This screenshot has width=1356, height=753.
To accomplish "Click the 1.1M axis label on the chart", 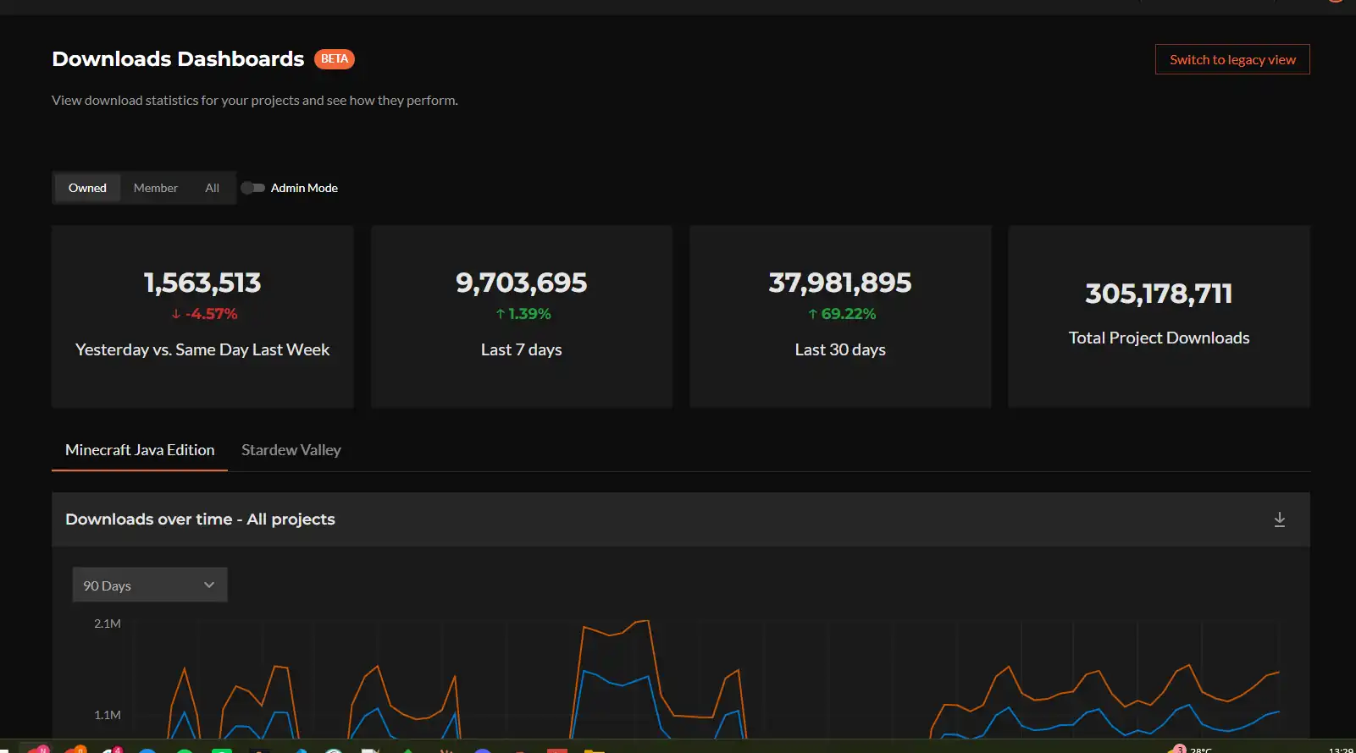I will (108, 715).
